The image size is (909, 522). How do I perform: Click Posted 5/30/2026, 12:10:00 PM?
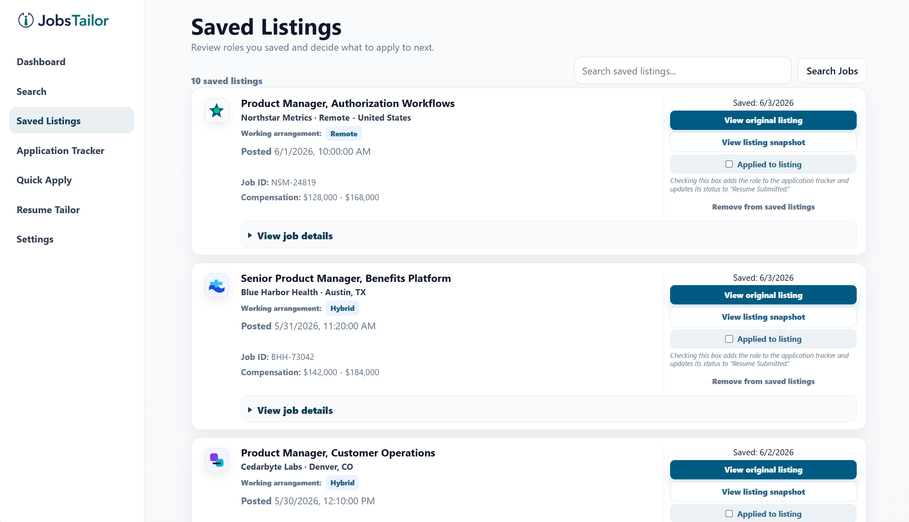(308, 501)
